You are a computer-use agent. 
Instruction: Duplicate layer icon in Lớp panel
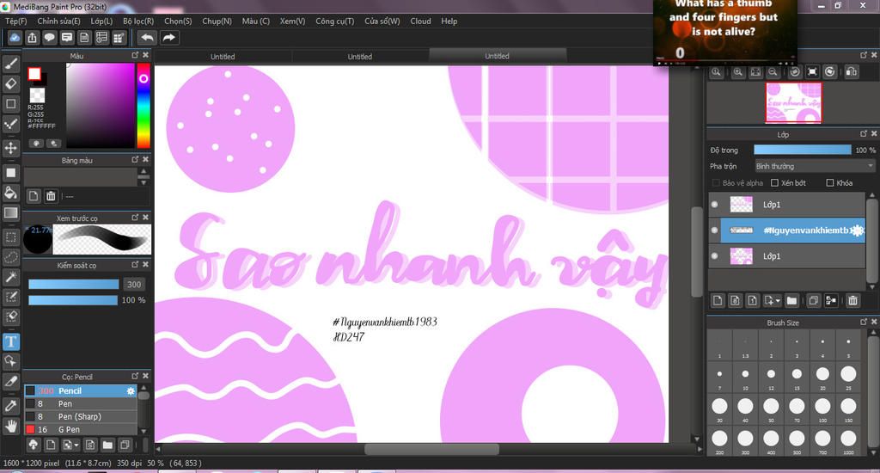click(813, 300)
